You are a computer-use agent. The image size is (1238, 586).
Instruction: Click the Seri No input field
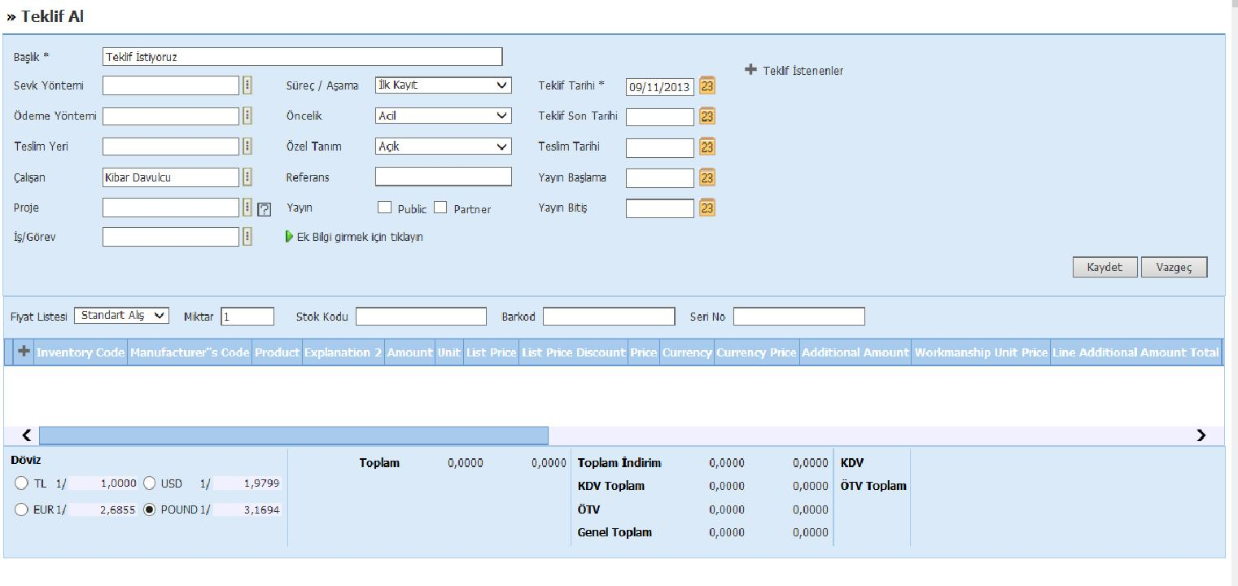pos(799,316)
